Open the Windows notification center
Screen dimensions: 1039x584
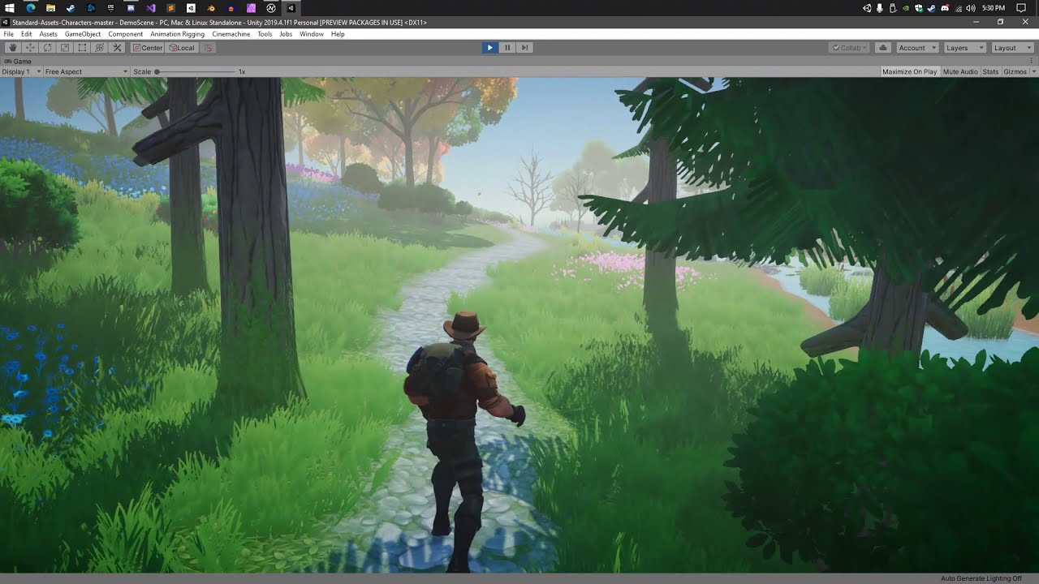point(1021,8)
